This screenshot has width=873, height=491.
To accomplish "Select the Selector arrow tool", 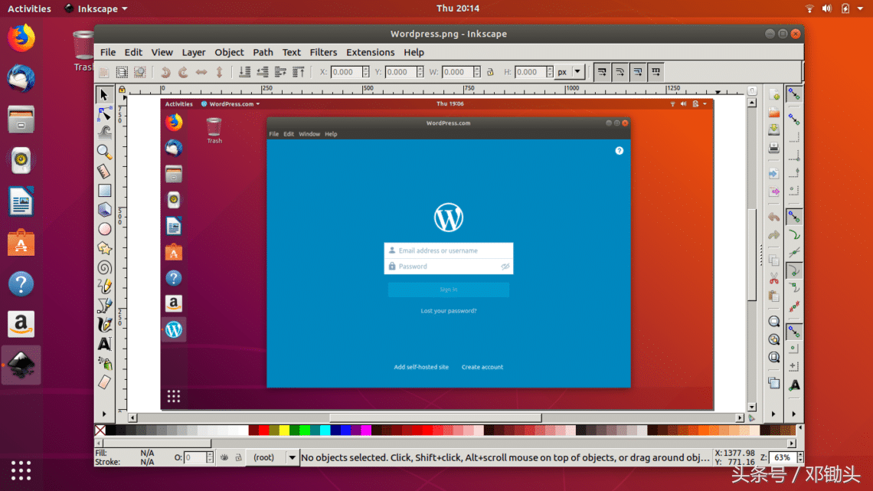I will coord(104,95).
